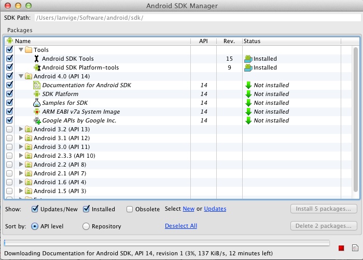Image resolution: width=363 pixels, height=260 pixels.
Task: Click the ARM EABI v7a System Image icon
Action: [x=37, y=112]
